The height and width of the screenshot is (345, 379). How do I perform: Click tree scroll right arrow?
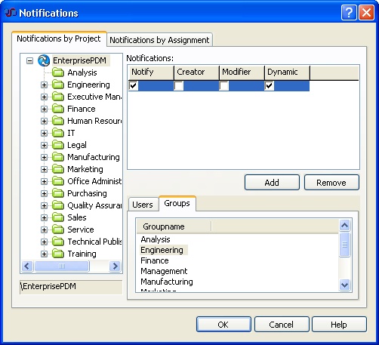(115, 266)
